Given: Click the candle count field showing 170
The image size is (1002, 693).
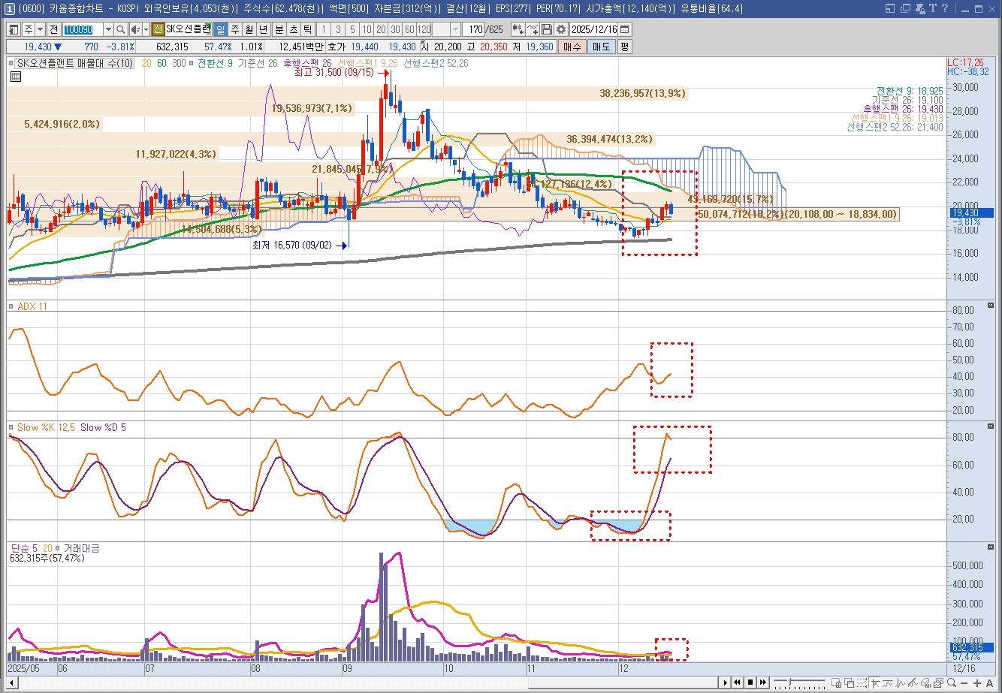Looking at the screenshot, I should [474, 29].
